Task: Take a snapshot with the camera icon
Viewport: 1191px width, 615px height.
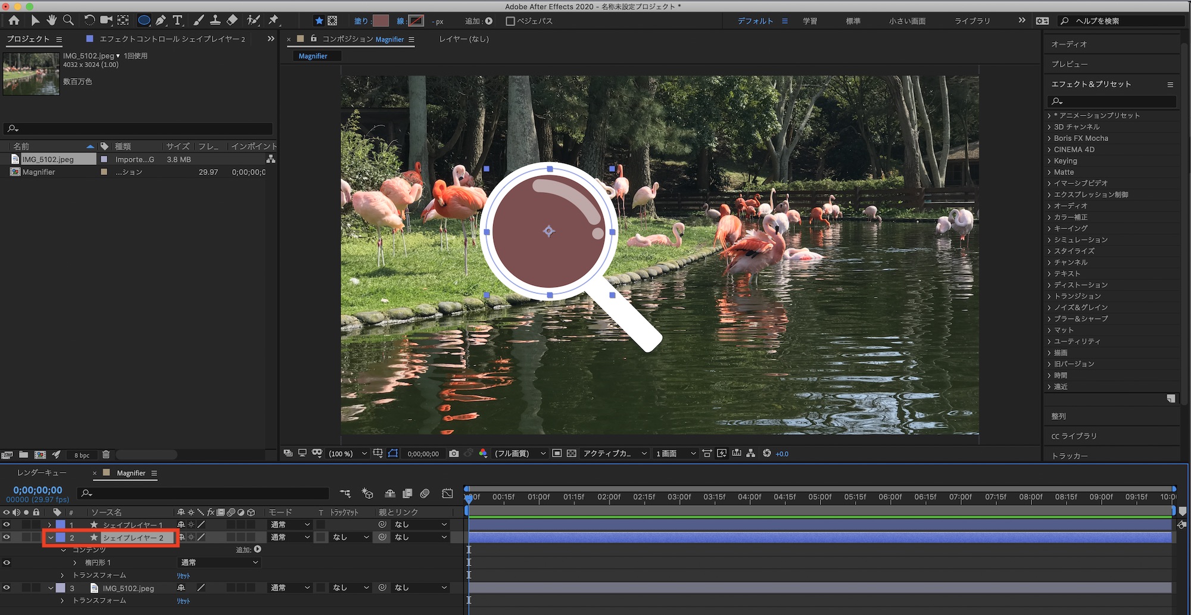Action: [454, 454]
